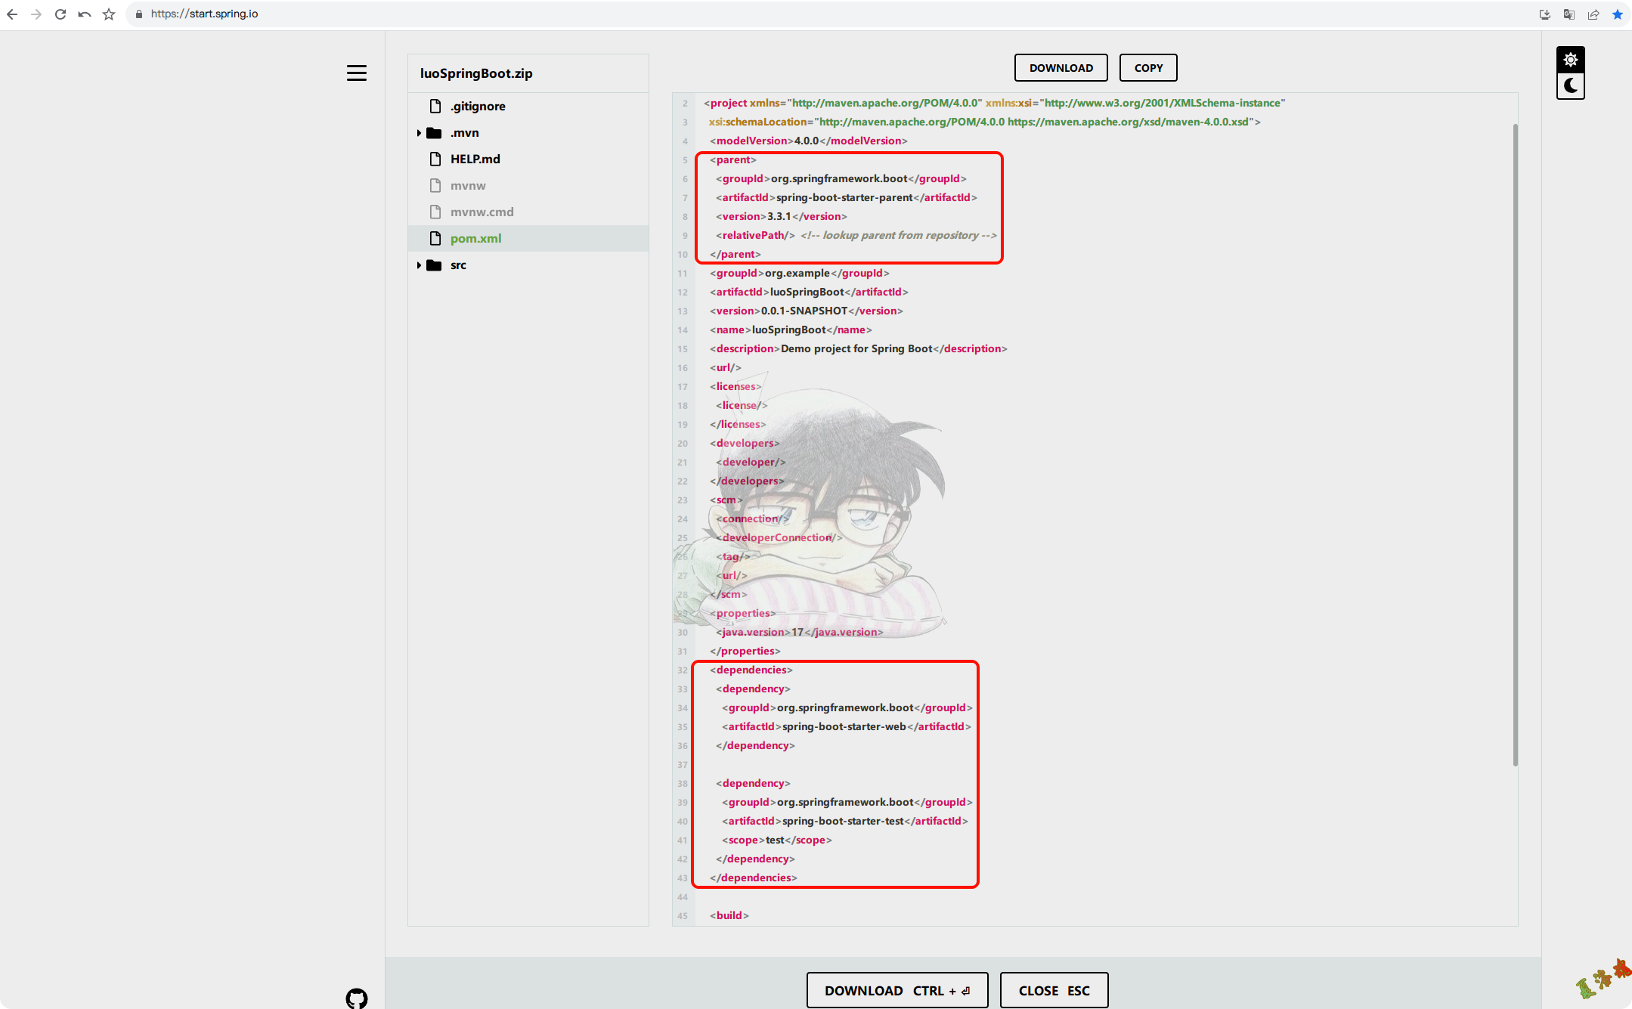Open the .mvn folder entry
The width and height of the screenshot is (1632, 1009).
[528, 132]
